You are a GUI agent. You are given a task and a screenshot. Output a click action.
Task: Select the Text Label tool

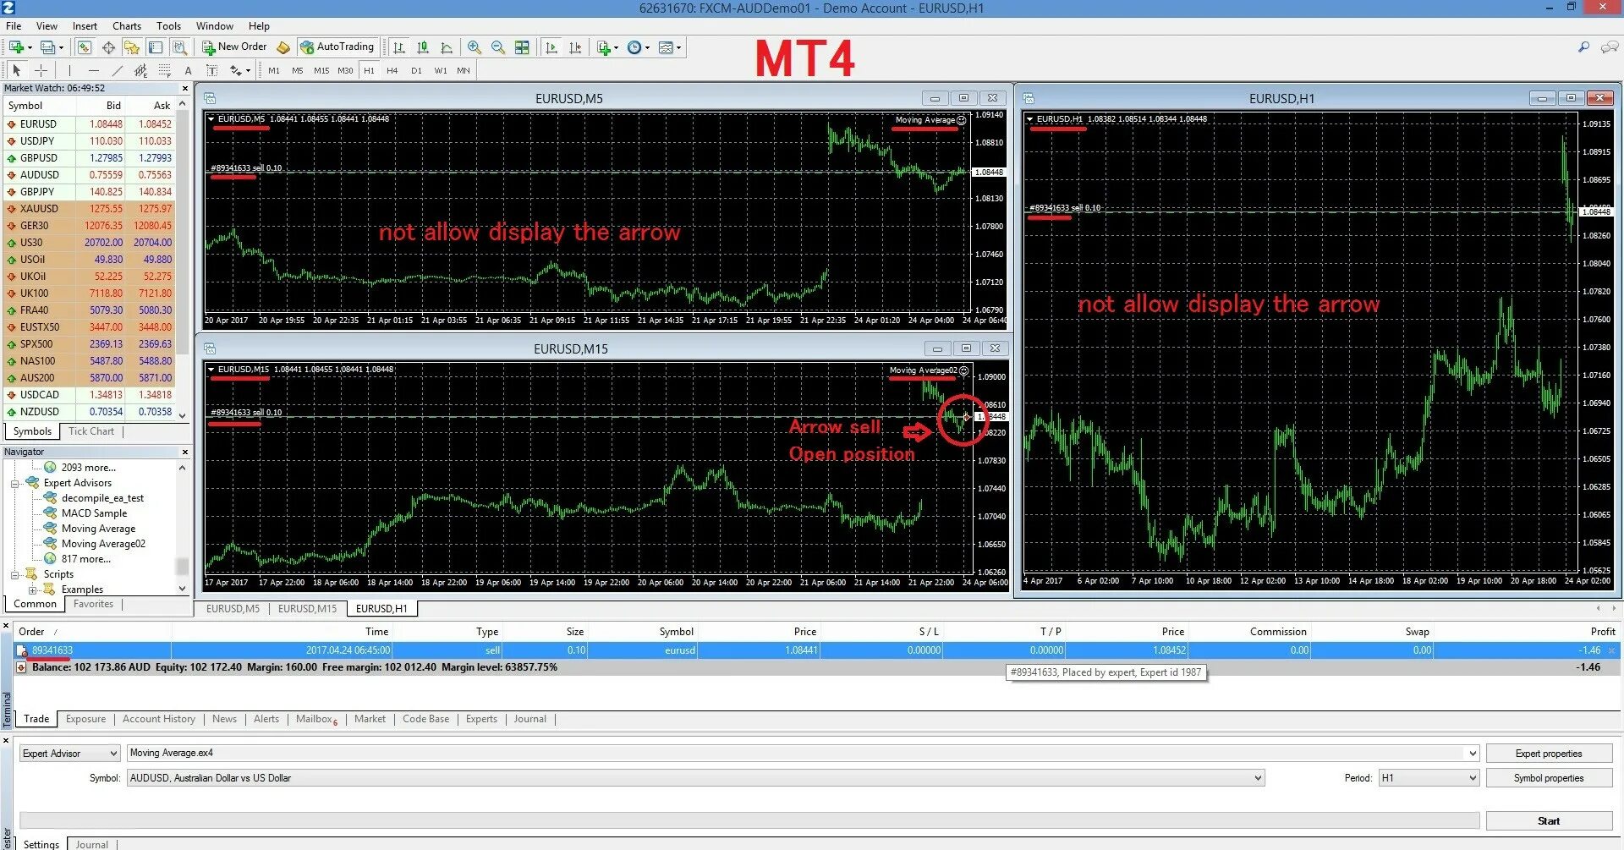[211, 70]
